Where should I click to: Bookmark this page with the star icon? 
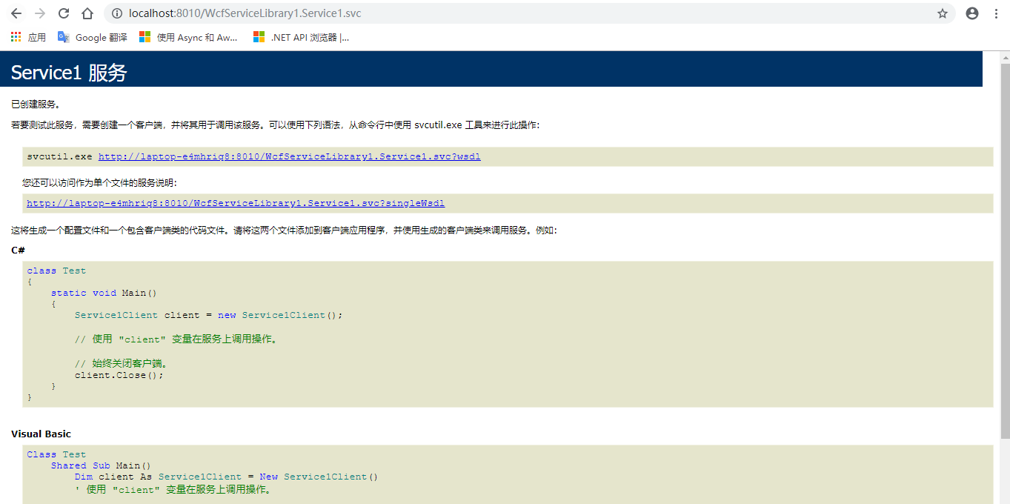(942, 13)
